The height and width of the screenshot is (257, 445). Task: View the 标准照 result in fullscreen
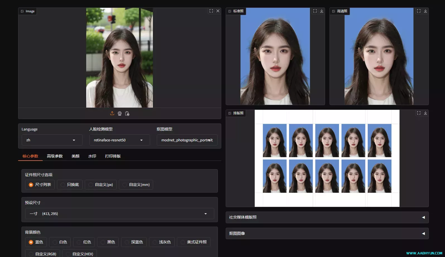(315, 11)
